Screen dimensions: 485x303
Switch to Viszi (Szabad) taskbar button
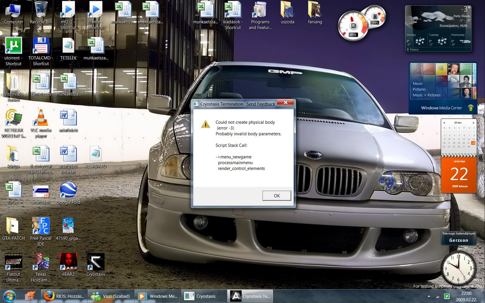click(110, 296)
